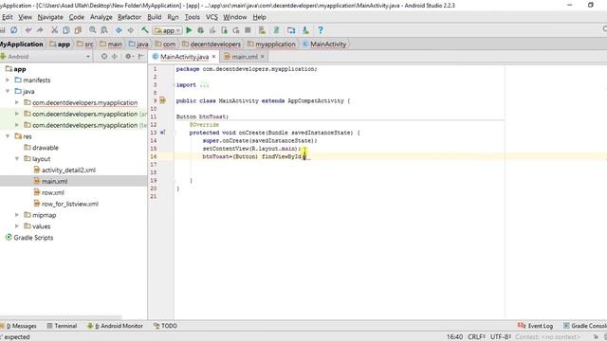Click Sync Project with Gradle Files icon

276,30
